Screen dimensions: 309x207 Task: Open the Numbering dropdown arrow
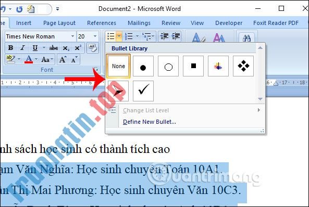[x=137, y=36]
